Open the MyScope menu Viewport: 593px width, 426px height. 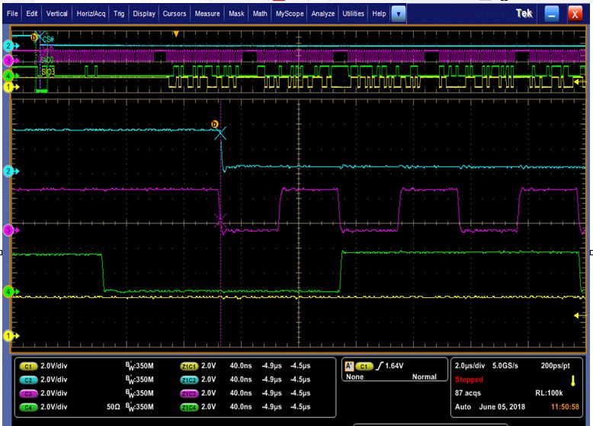pyautogui.click(x=290, y=14)
